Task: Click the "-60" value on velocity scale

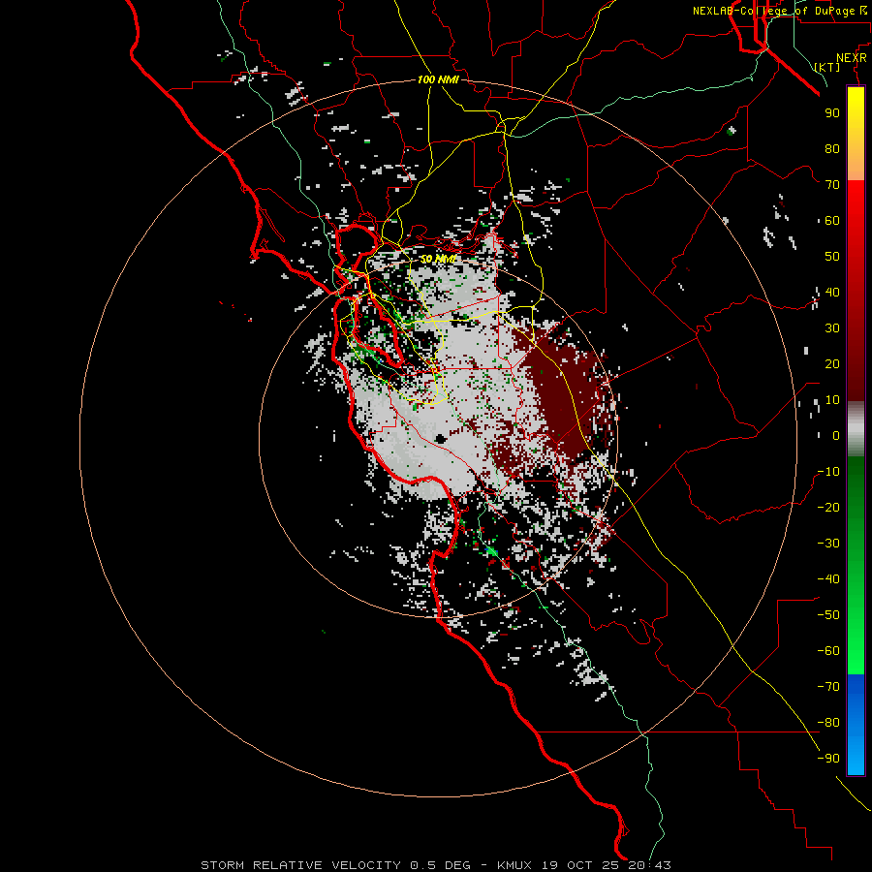Action: pos(828,651)
